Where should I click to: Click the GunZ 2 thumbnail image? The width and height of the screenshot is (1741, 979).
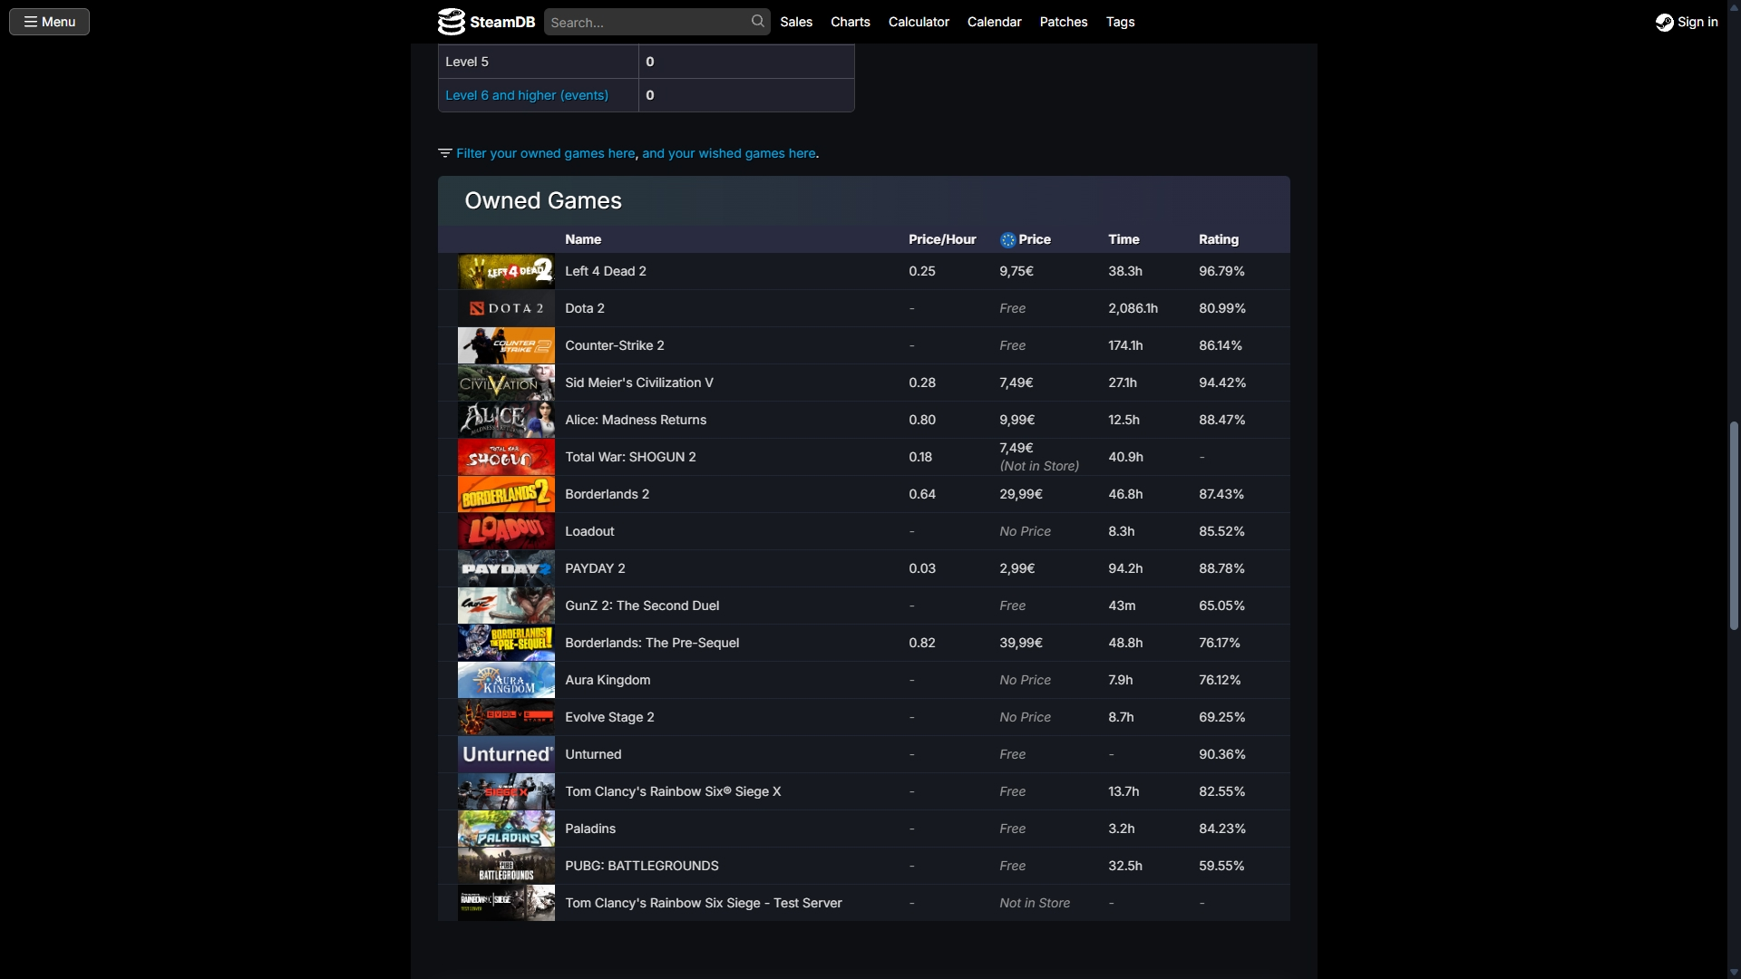point(506,606)
